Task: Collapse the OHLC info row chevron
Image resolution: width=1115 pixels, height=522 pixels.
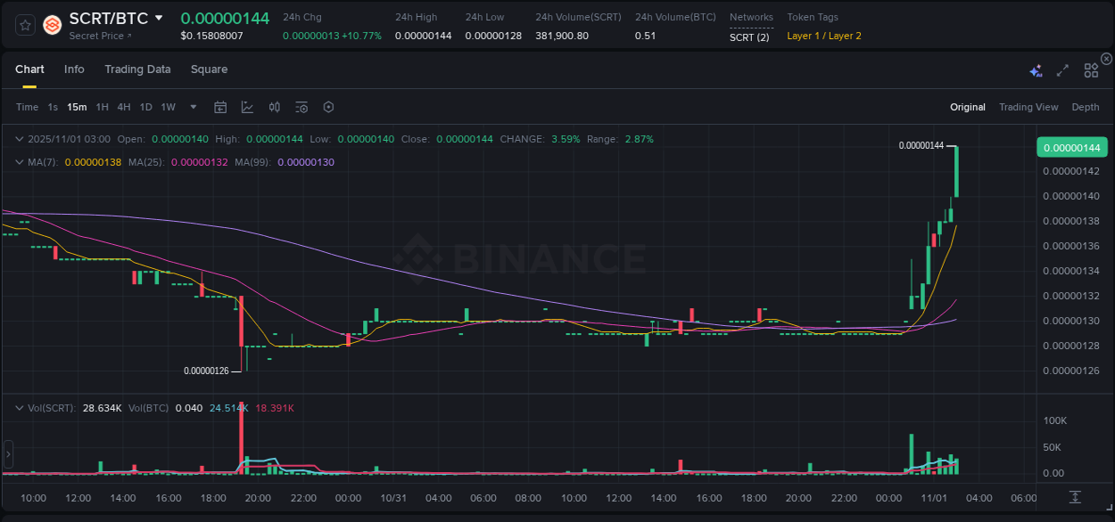Action: (x=19, y=139)
